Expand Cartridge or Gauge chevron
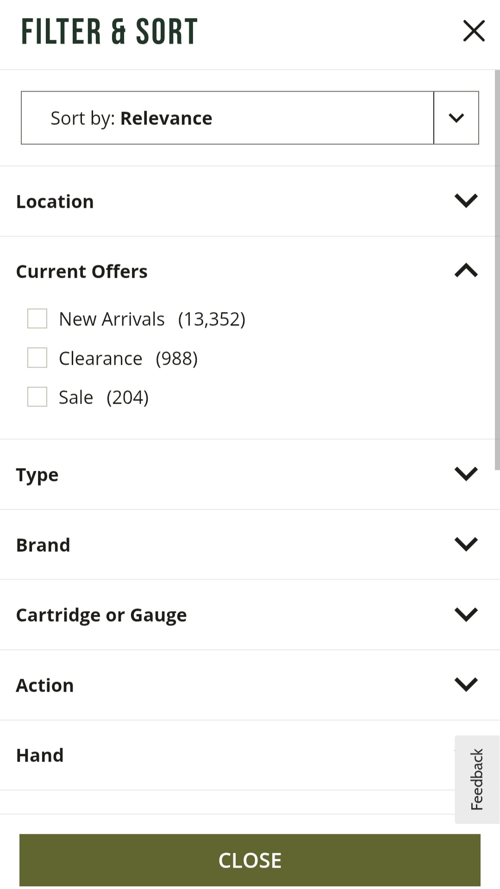500x889 pixels. click(x=466, y=614)
